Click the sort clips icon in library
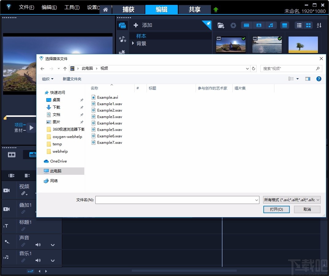Viewport: 329px width, 276px height. pos(319,25)
